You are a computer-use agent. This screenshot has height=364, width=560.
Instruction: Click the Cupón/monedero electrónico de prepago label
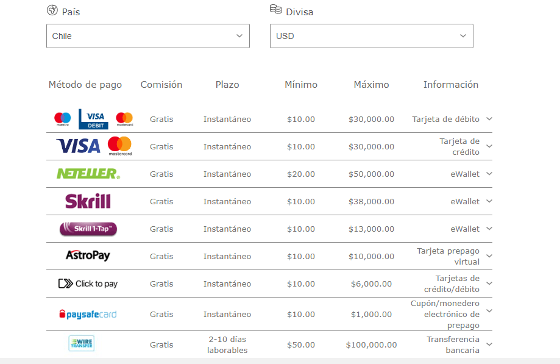point(445,315)
